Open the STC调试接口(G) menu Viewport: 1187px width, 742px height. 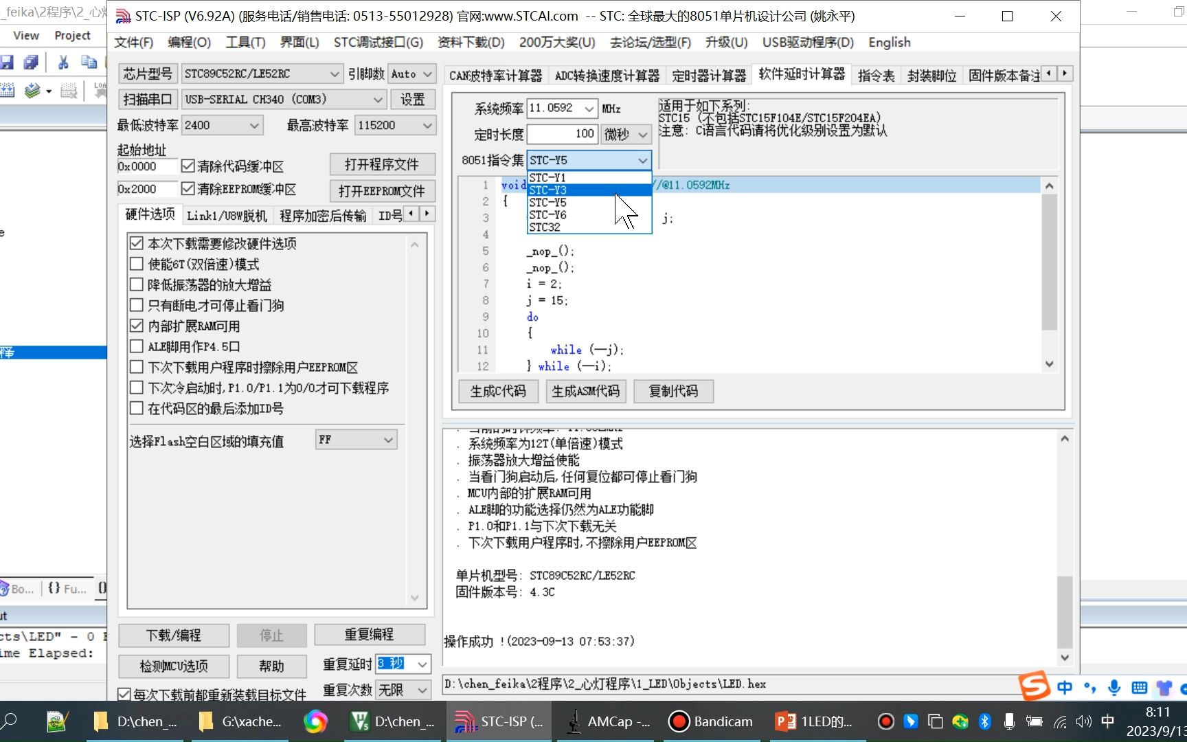pyautogui.click(x=378, y=43)
